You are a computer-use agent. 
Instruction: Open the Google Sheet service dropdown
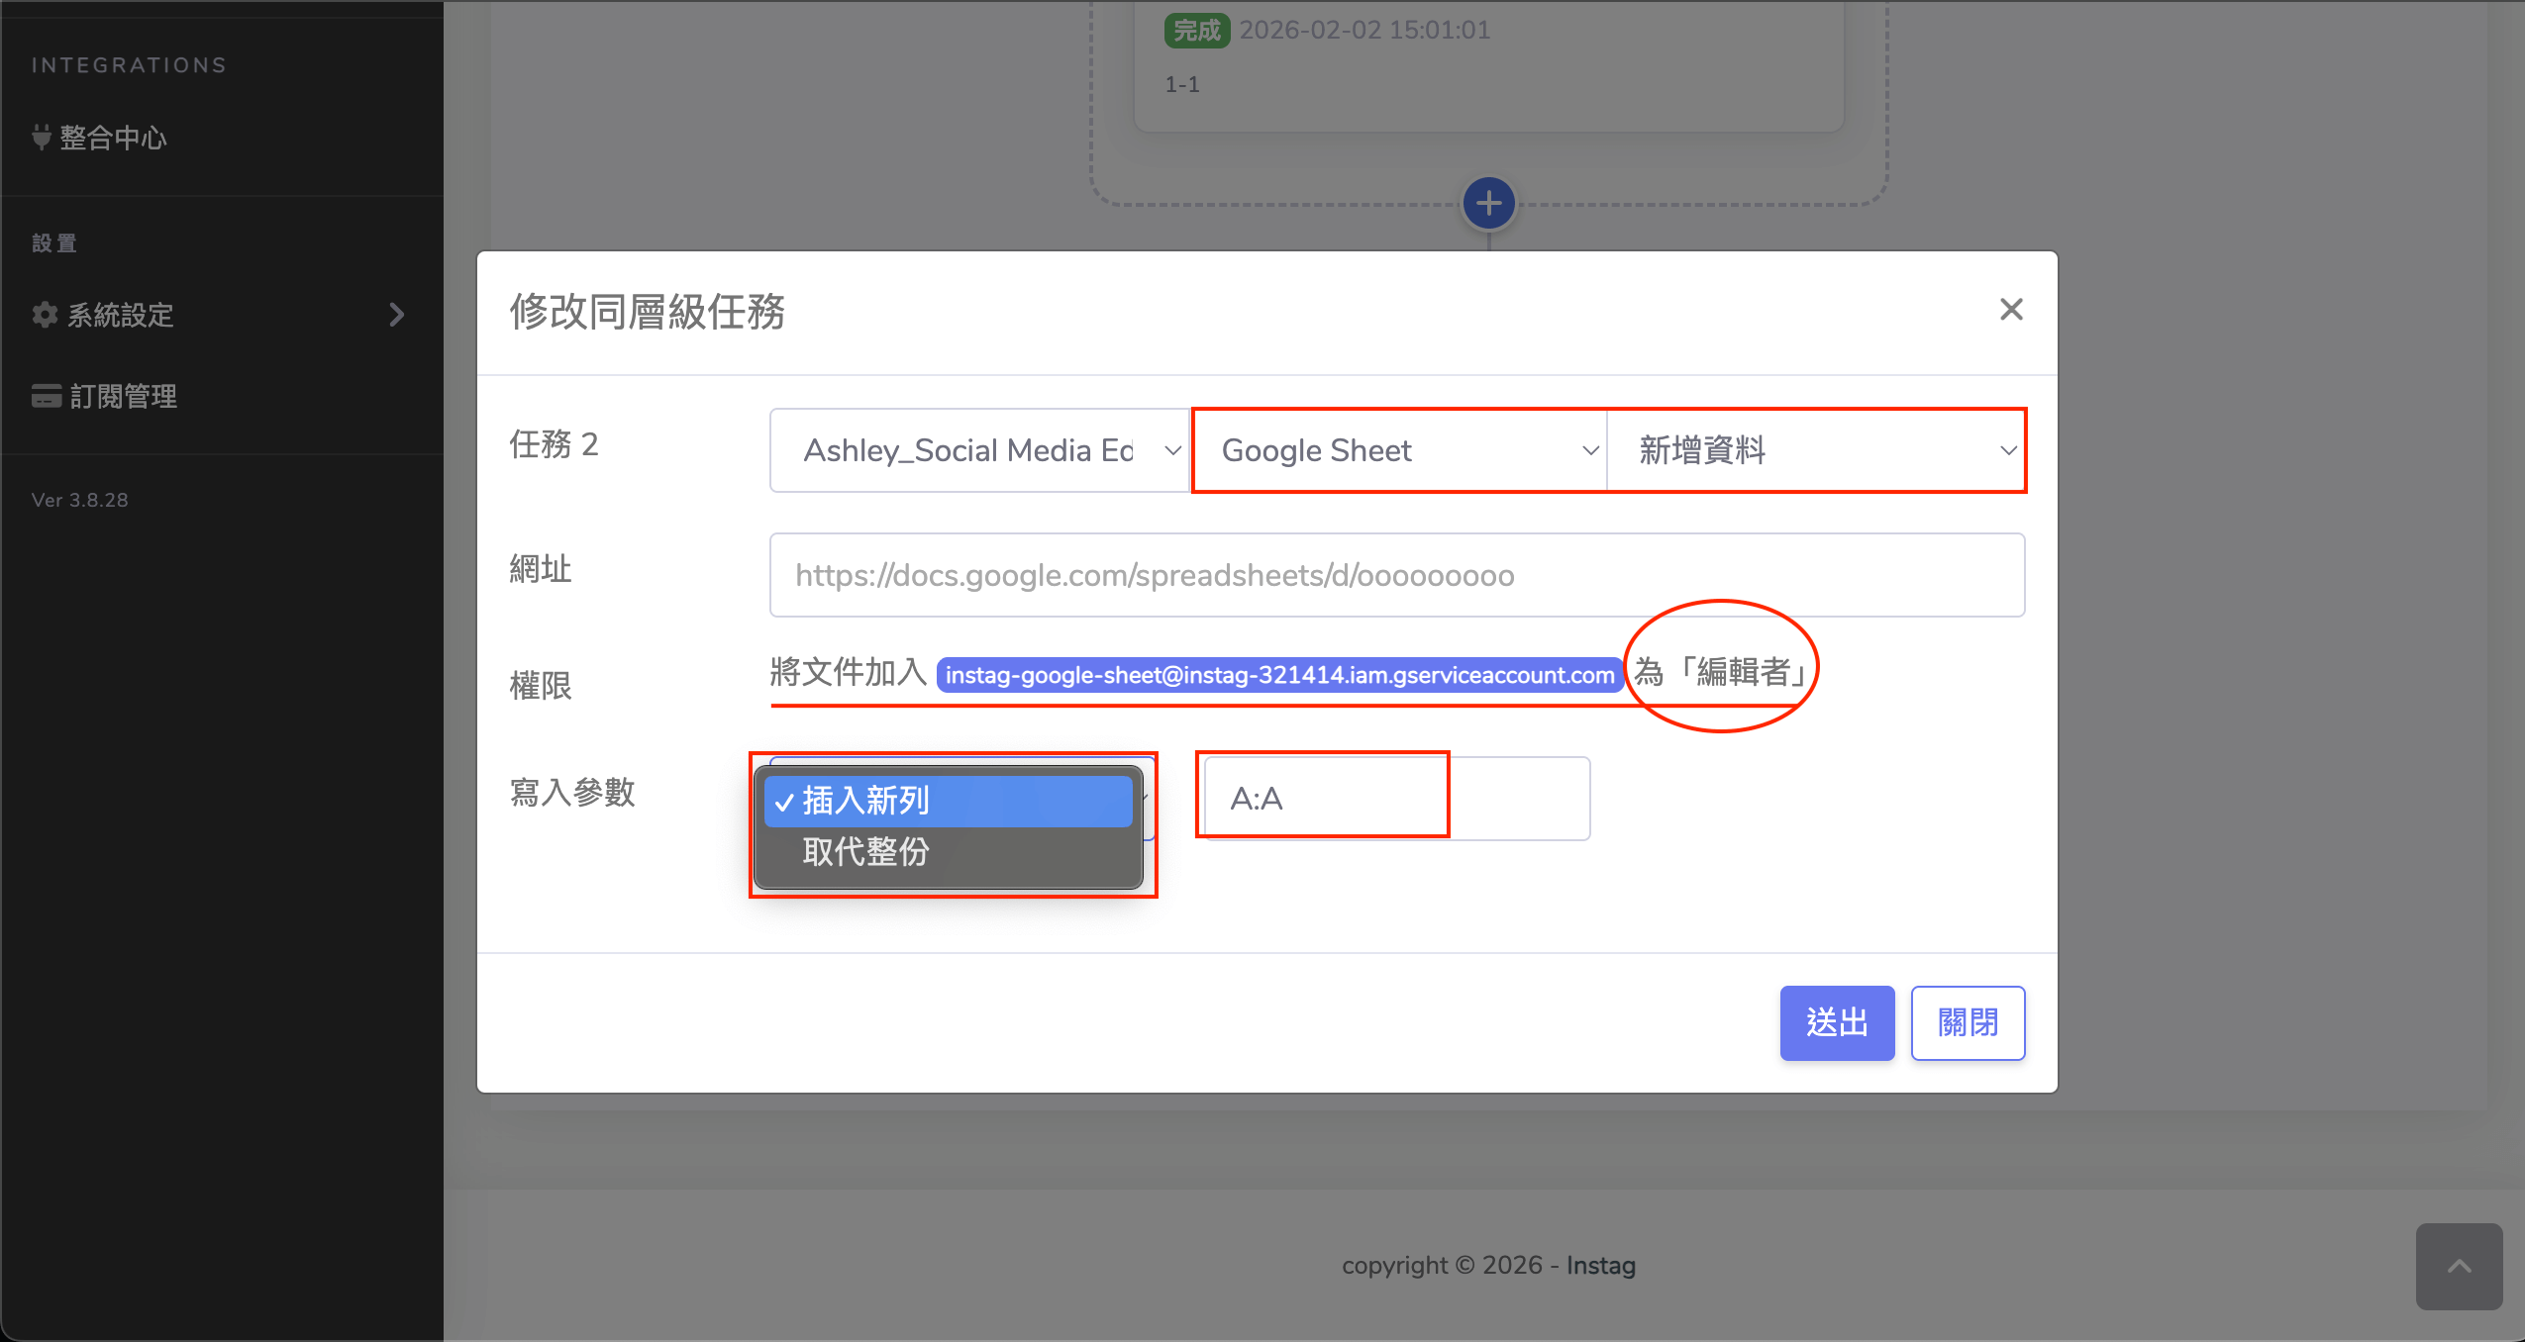click(x=1398, y=450)
